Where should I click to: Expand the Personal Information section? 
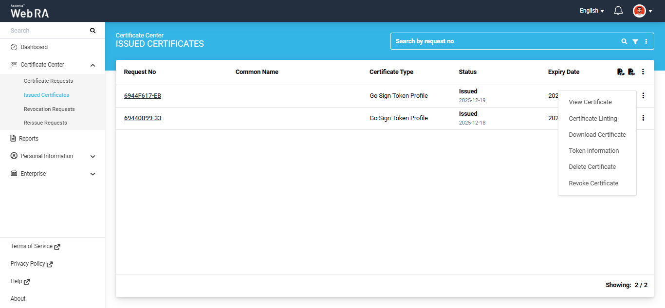click(x=93, y=156)
